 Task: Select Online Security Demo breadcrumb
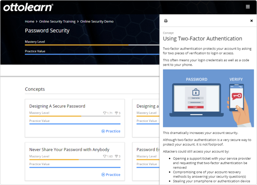97,21
